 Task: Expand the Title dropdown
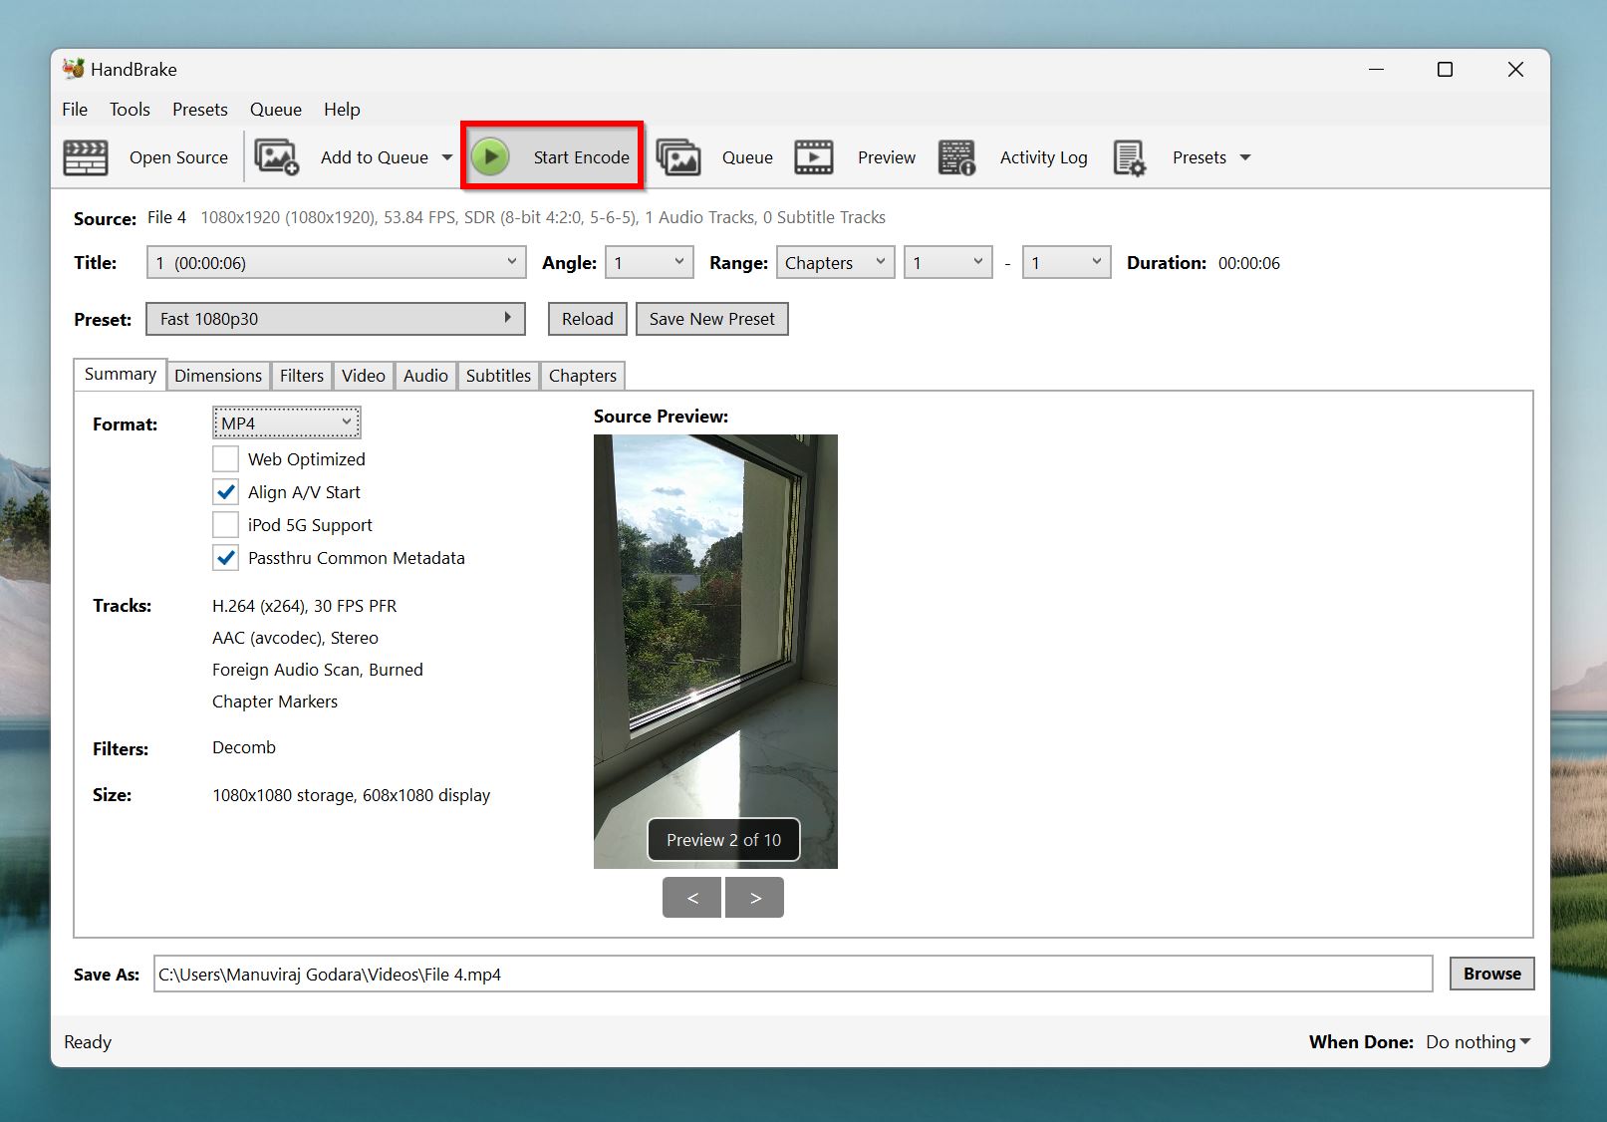tap(336, 262)
